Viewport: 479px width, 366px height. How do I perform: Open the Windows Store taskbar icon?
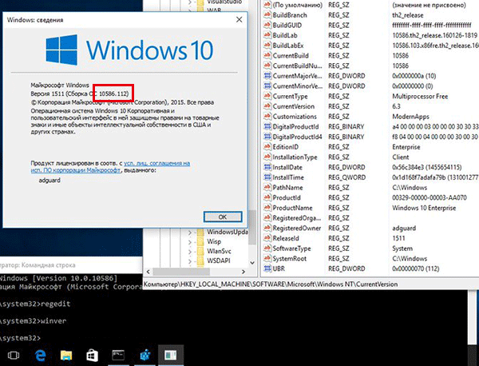click(92, 356)
